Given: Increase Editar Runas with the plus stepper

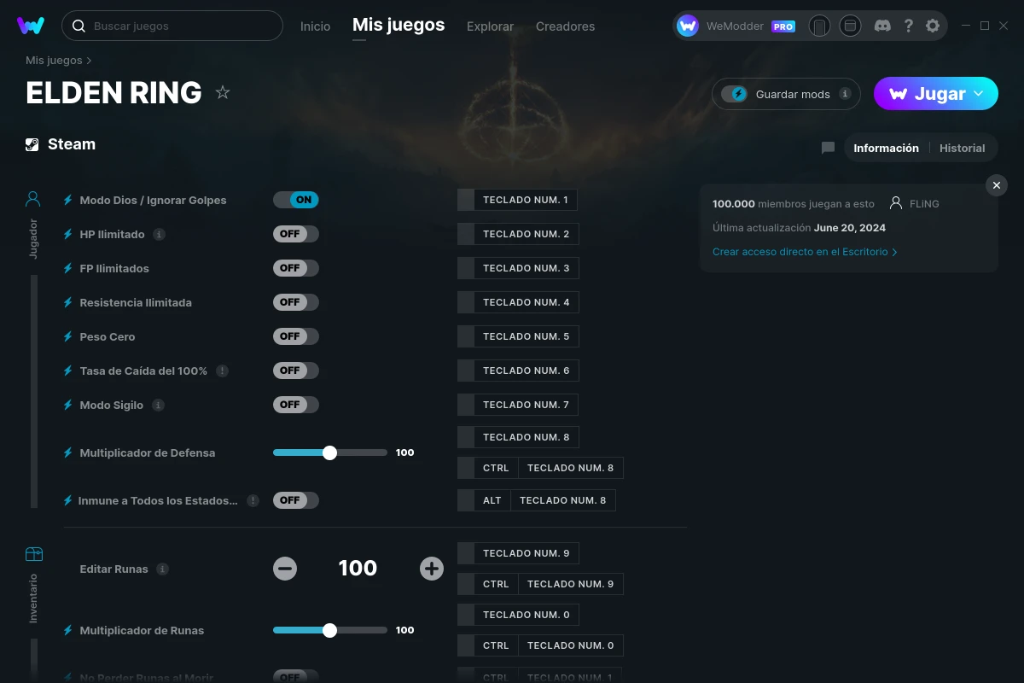Looking at the screenshot, I should tap(432, 568).
